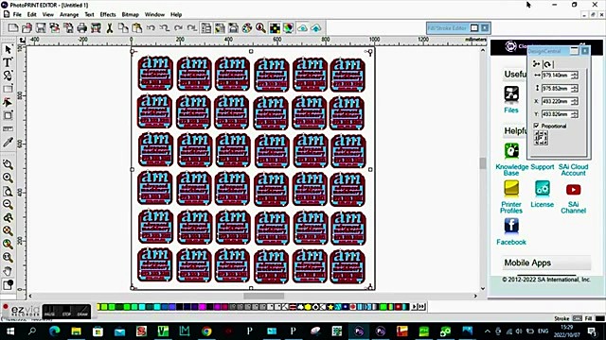606x340 pixels.
Task: Click the anchor point grid in DesignCentral
Action: point(541,138)
